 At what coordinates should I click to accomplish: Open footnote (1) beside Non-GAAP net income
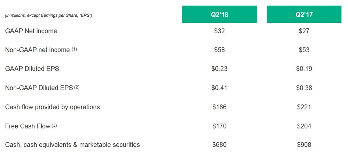(x=74, y=50)
